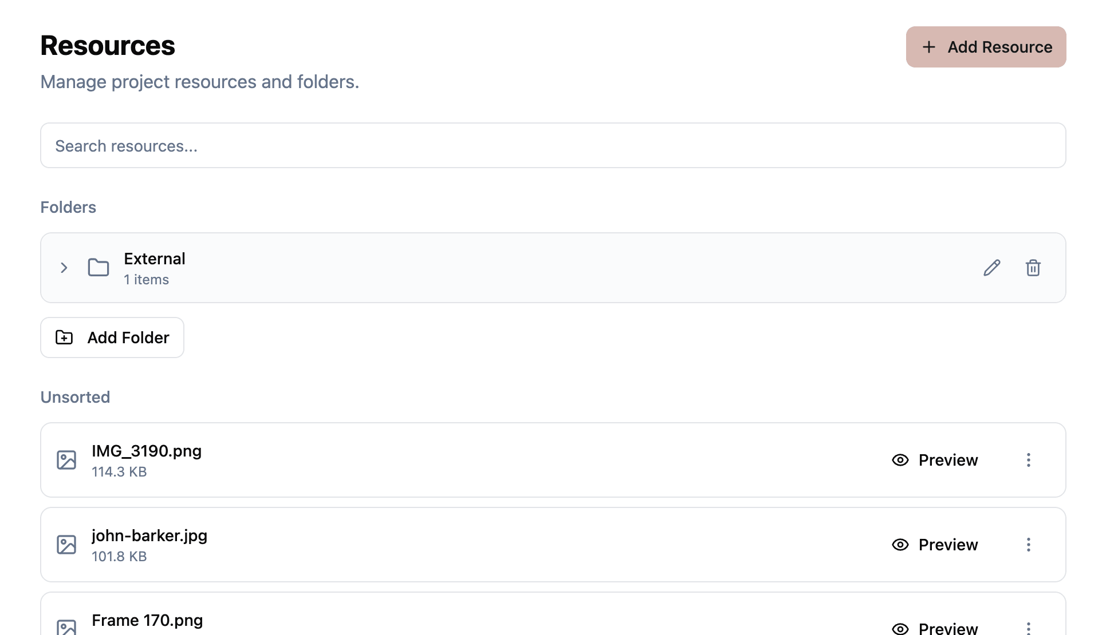1110x635 pixels.
Task: Click the trash icon to delete External folder
Action: (1033, 268)
